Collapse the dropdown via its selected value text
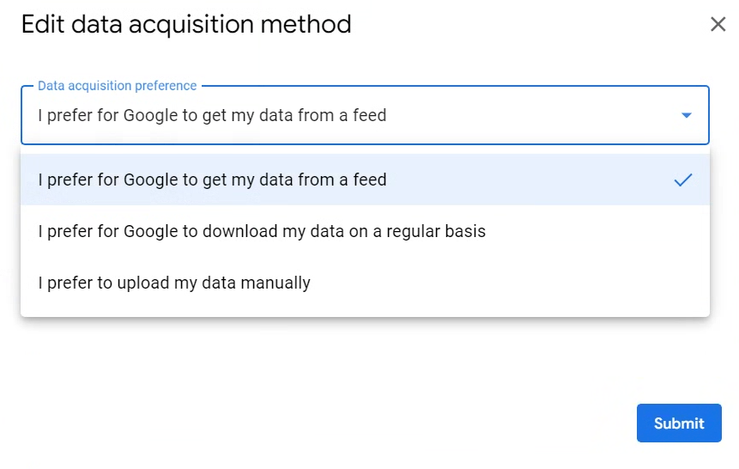Image resolution: width=739 pixels, height=469 pixels. (212, 115)
